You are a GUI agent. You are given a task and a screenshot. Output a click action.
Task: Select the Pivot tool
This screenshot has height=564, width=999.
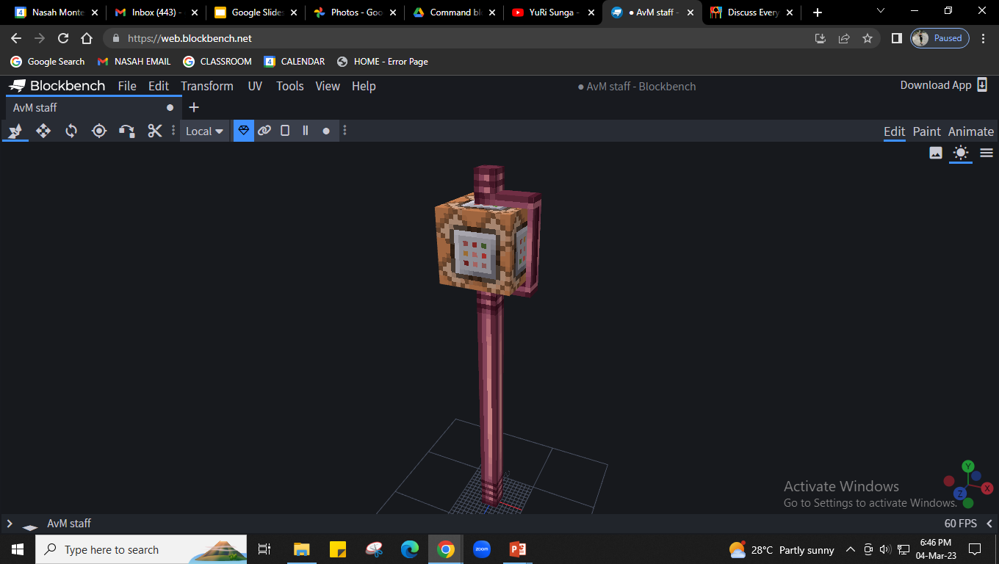click(99, 131)
